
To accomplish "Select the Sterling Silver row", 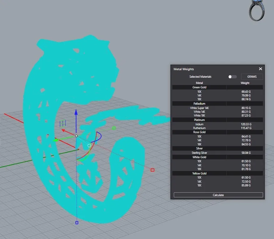I will pyautogui.click(x=217, y=153).
